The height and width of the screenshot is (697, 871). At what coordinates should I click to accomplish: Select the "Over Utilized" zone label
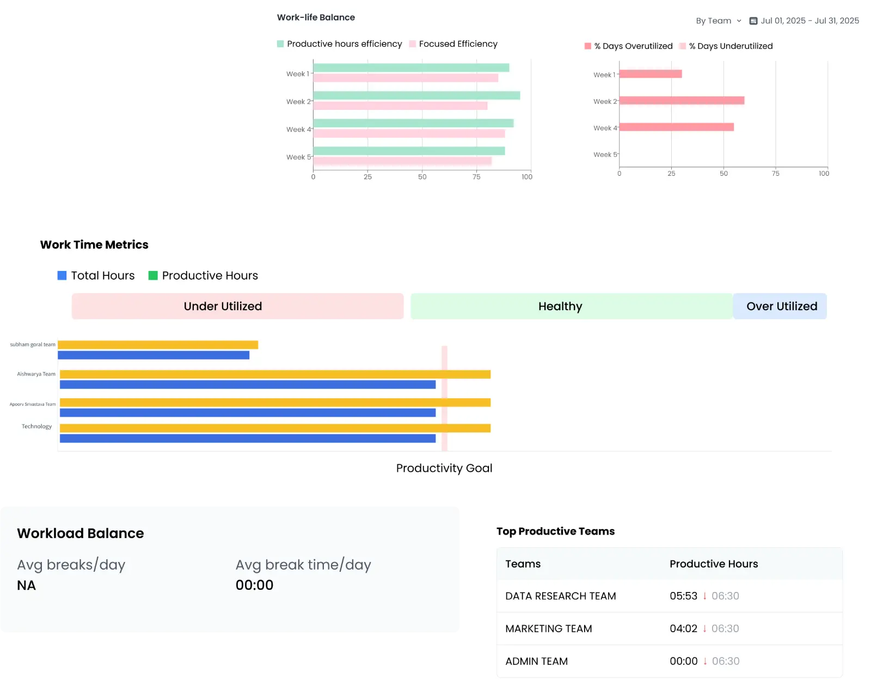tap(780, 306)
